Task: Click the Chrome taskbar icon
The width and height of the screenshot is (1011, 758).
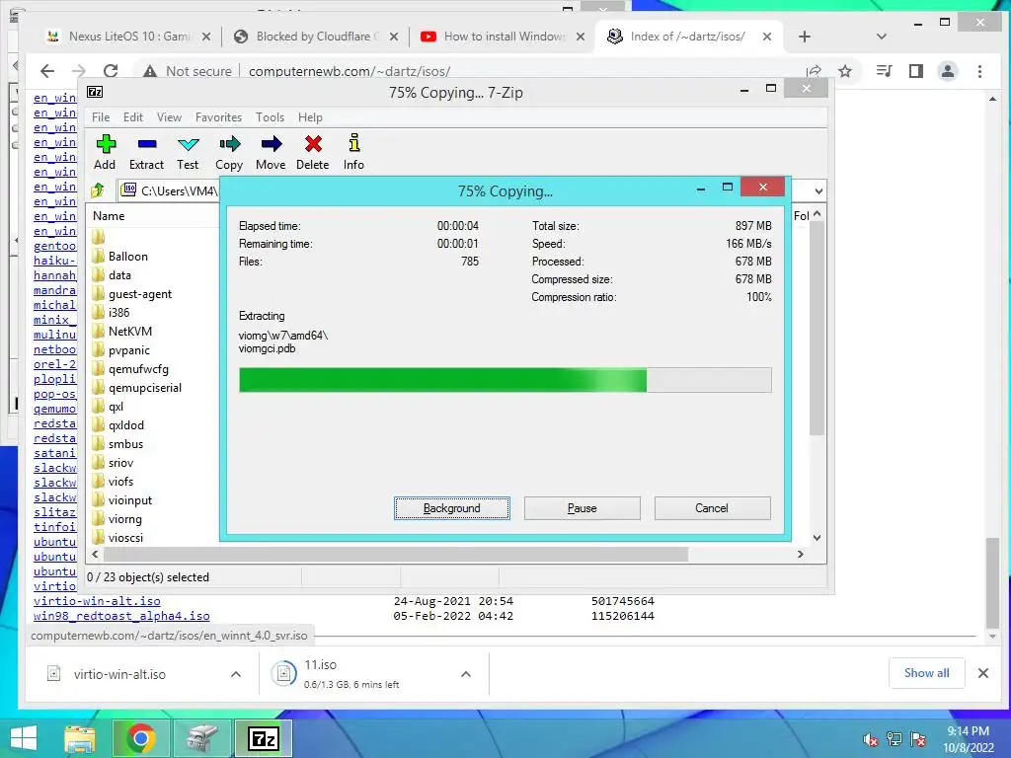Action: click(x=140, y=738)
